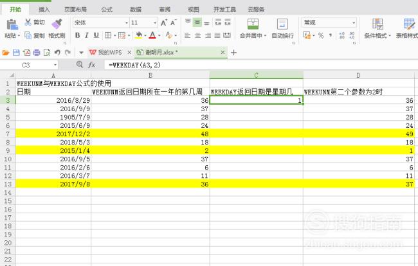
Task: Open the font name 宋体 dropdown
Action: point(127,23)
